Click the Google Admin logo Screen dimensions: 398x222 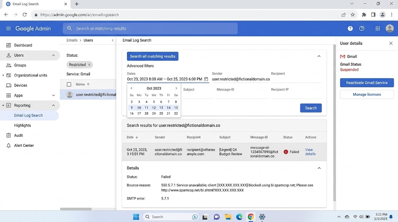point(33,28)
